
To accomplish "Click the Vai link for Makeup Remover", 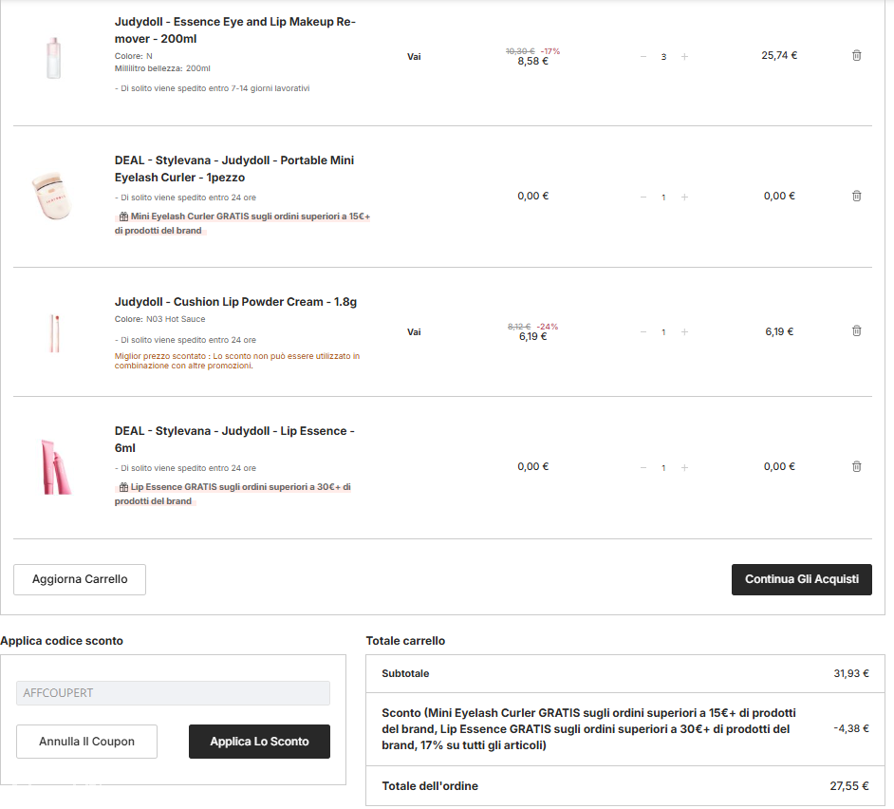I will pyautogui.click(x=414, y=57).
